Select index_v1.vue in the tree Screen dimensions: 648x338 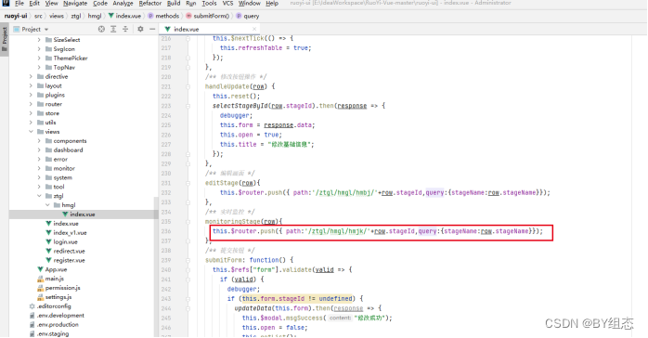[66, 233]
